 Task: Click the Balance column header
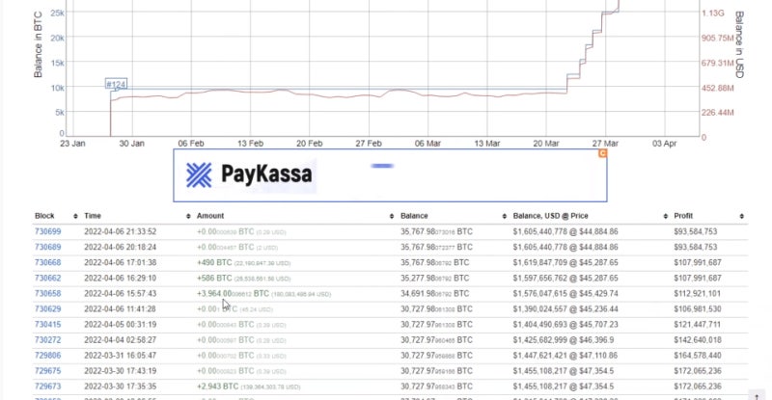click(x=414, y=216)
